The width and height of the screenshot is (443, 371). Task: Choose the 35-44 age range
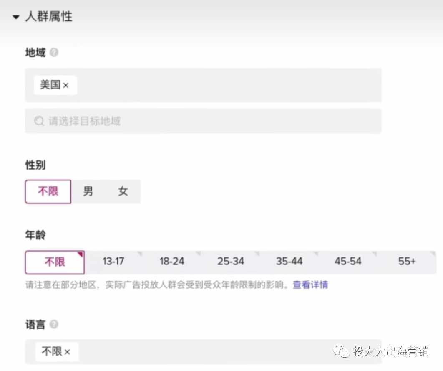289,262
